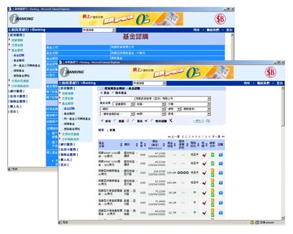
Task: Open the 標準普爾評級 rating dropdown
Action: [x=117, y=114]
